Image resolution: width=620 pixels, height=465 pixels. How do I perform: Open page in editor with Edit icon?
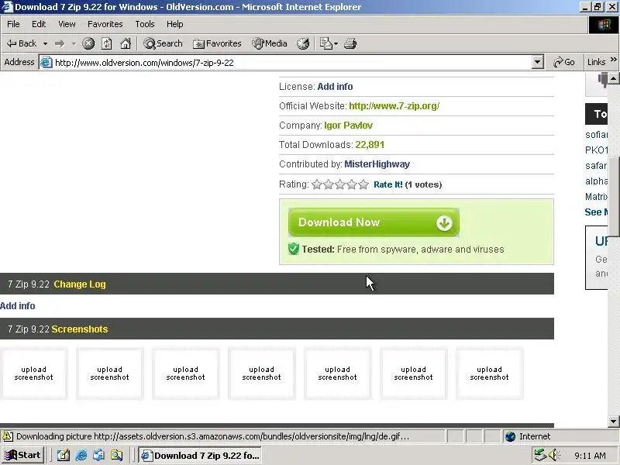coord(325,43)
